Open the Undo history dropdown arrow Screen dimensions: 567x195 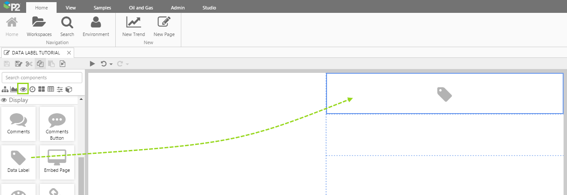point(111,64)
